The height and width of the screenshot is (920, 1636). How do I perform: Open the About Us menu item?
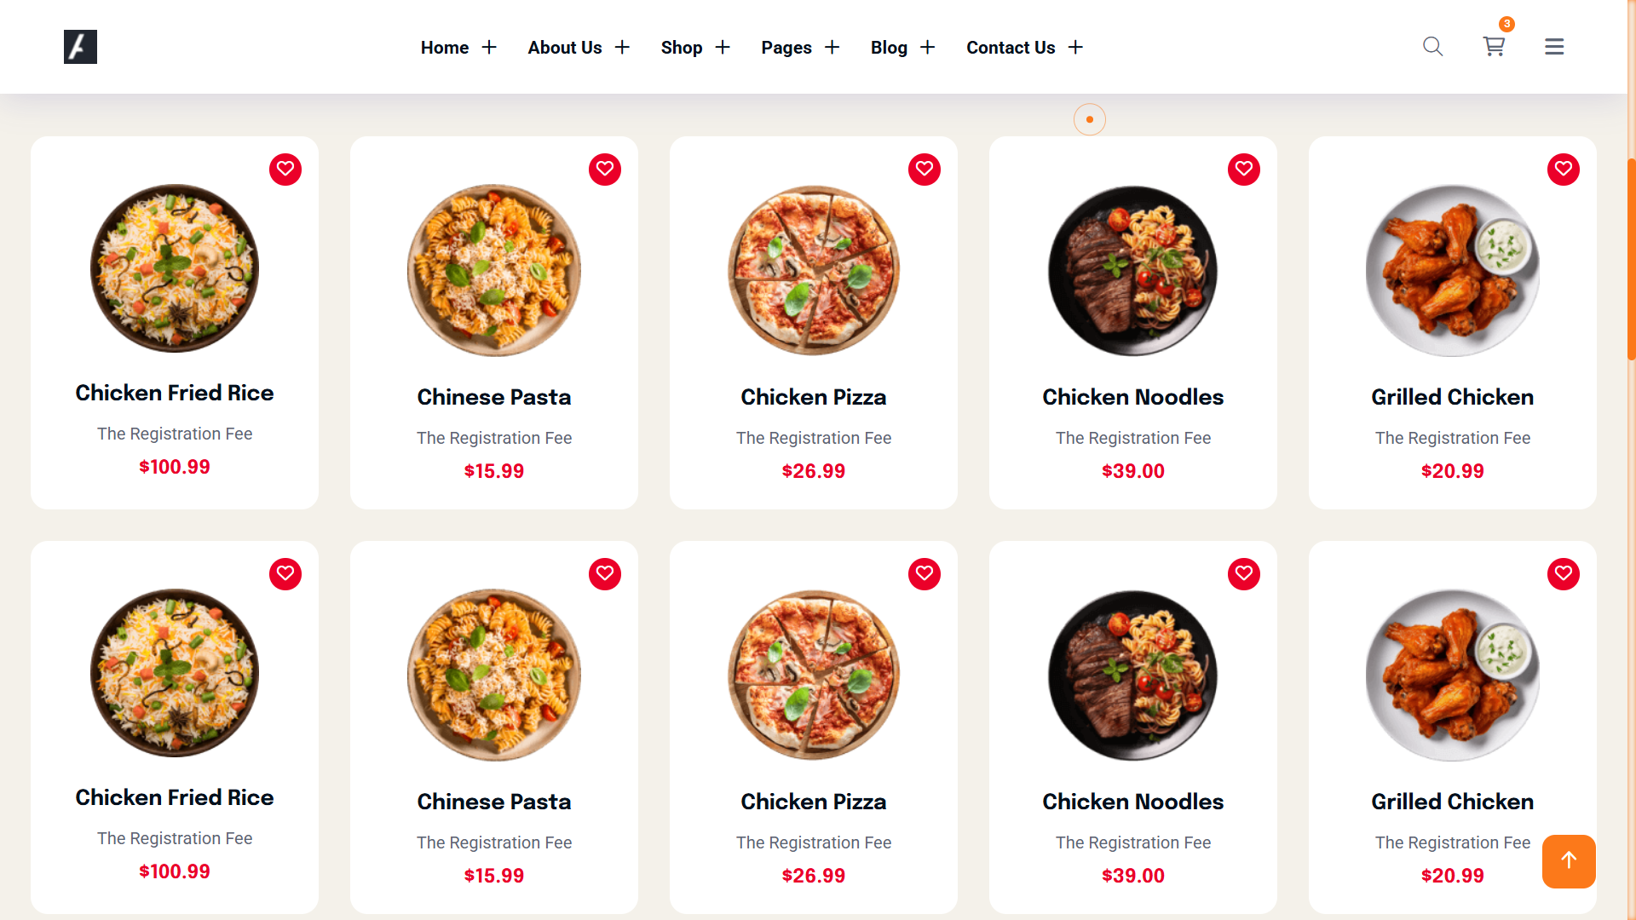click(x=564, y=48)
